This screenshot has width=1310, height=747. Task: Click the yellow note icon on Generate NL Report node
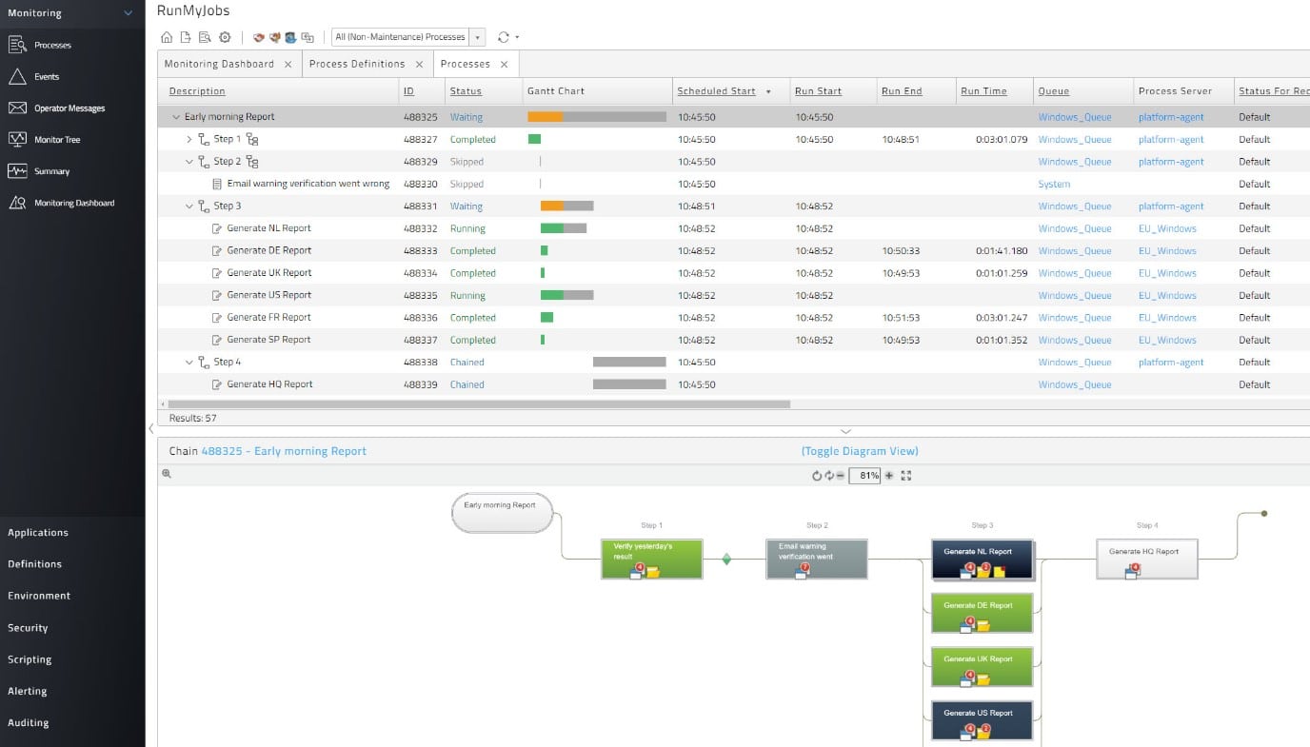[999, 572]
